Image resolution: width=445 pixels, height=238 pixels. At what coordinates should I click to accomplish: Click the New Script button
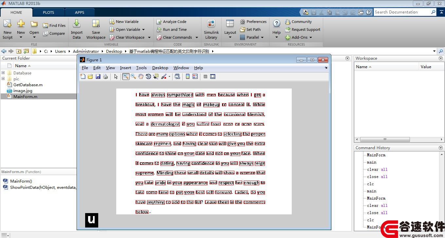8,29
